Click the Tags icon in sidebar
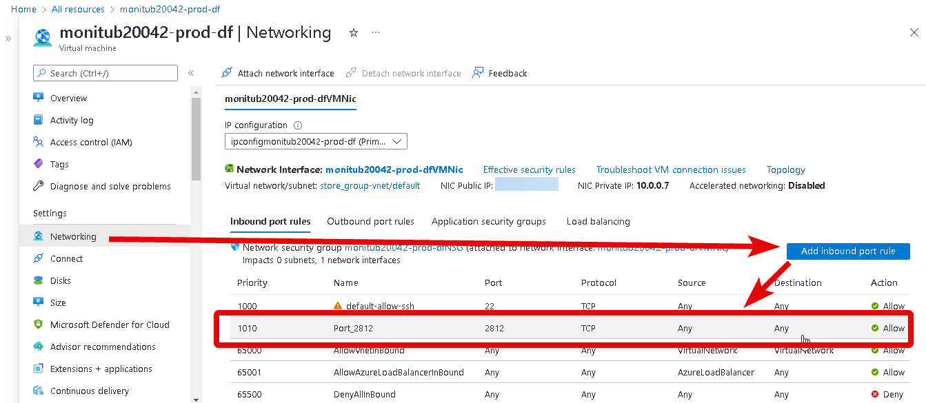The height and width of the screenshot is (403, 926). 39,164
